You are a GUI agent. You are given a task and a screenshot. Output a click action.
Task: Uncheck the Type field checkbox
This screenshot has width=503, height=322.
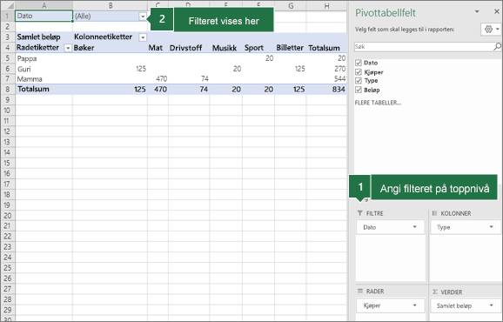(359, 80)
